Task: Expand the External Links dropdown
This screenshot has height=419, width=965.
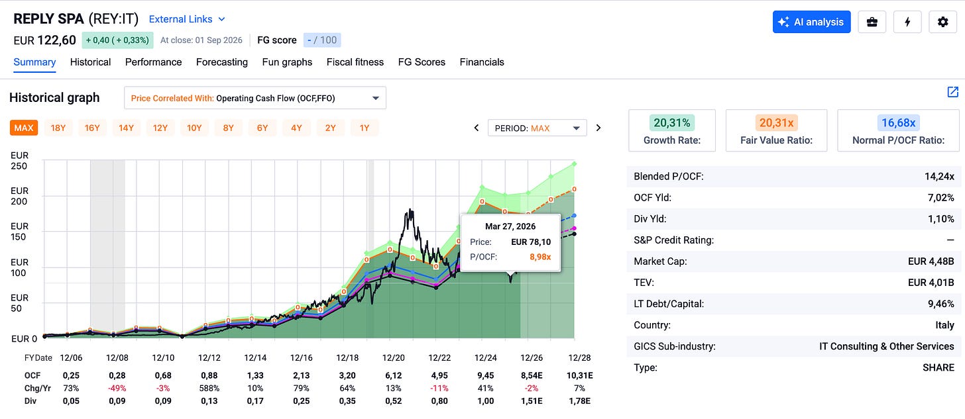Action: click(187, 20)
